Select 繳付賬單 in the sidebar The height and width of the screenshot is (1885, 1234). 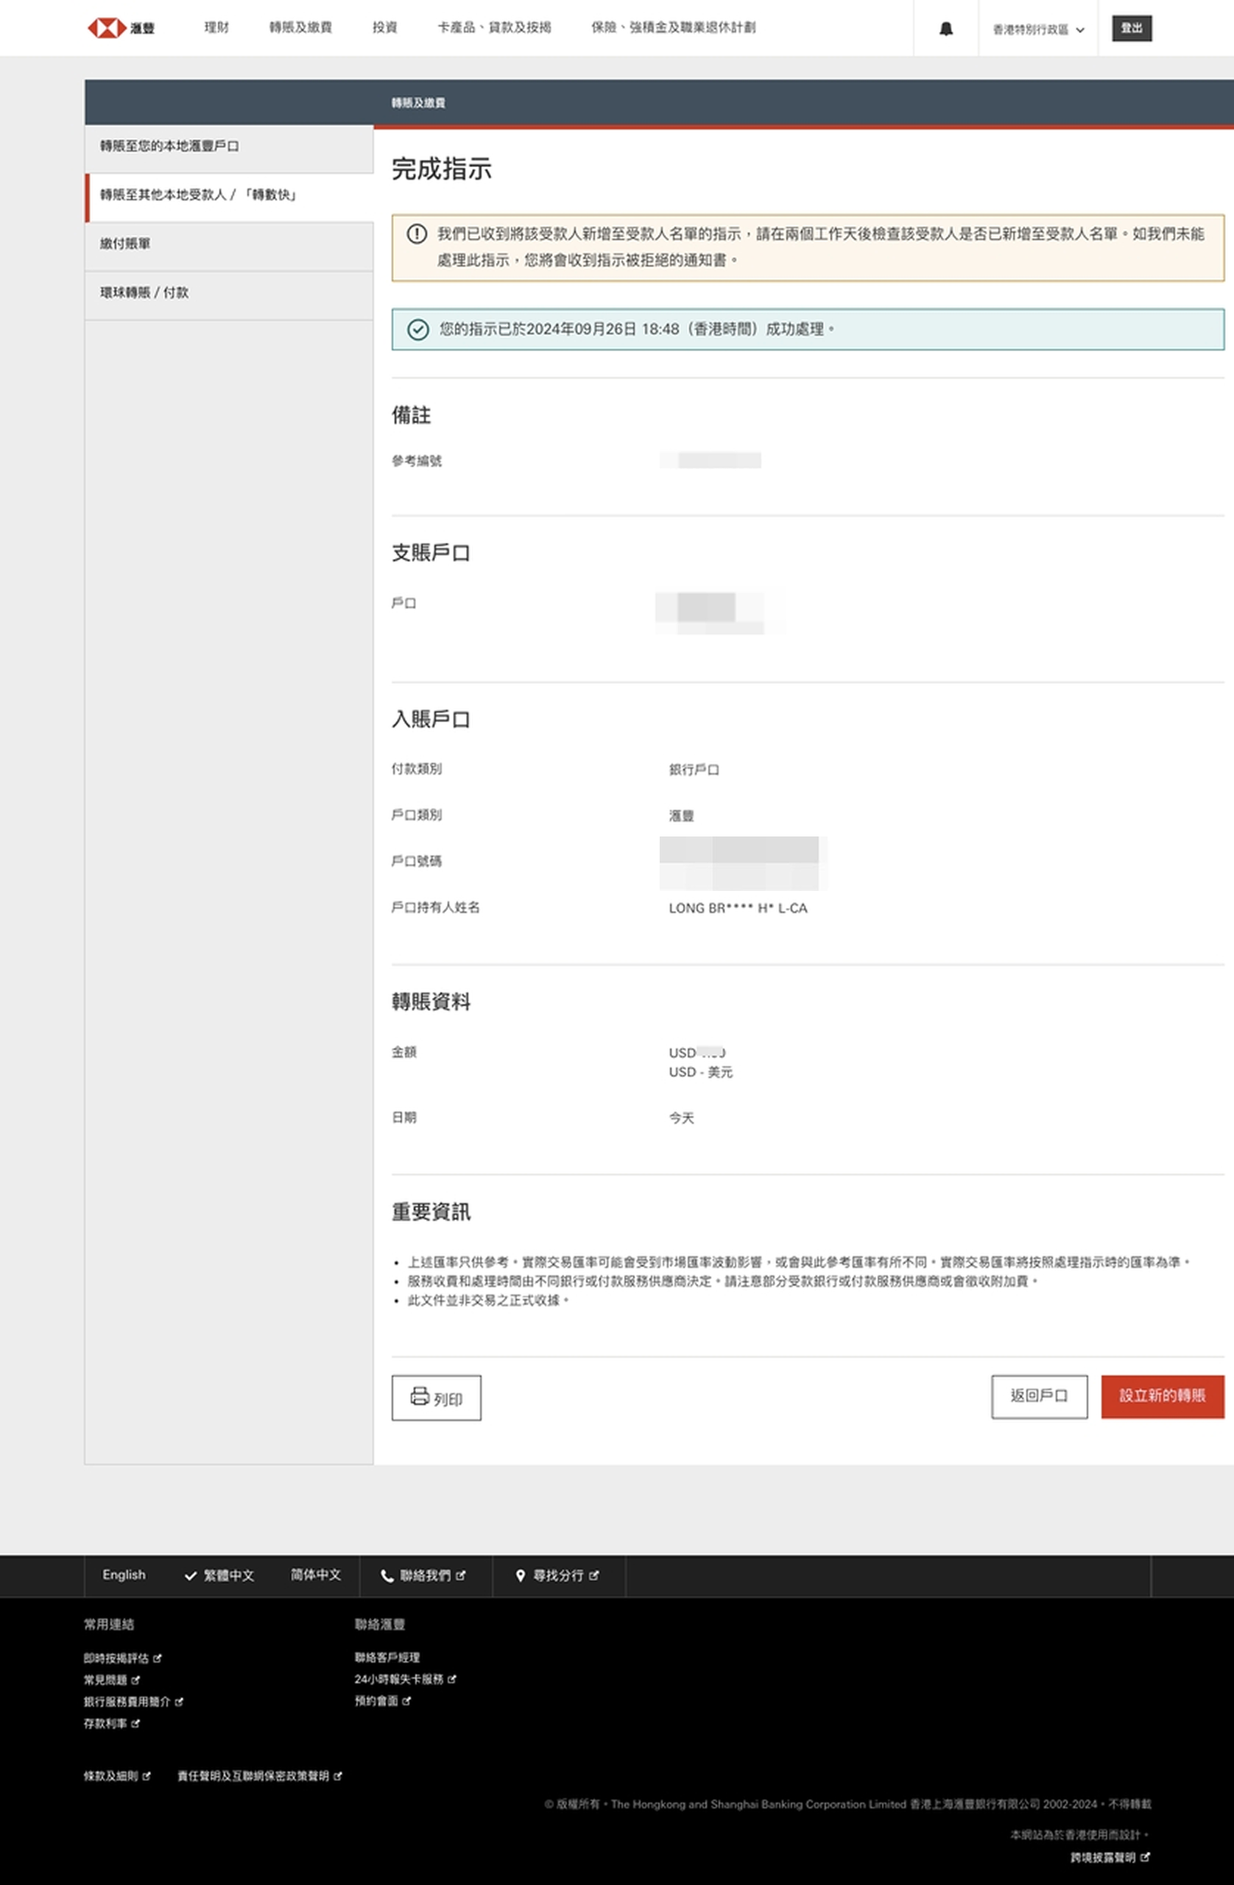point(125,244)
